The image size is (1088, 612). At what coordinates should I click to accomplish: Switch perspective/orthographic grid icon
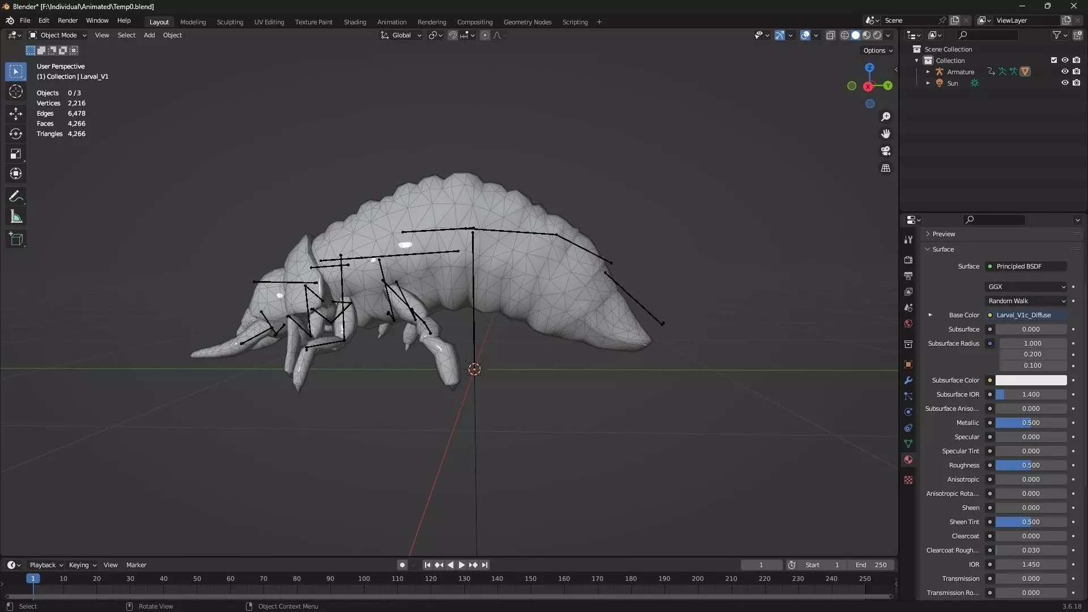click(x=886, y=168)
